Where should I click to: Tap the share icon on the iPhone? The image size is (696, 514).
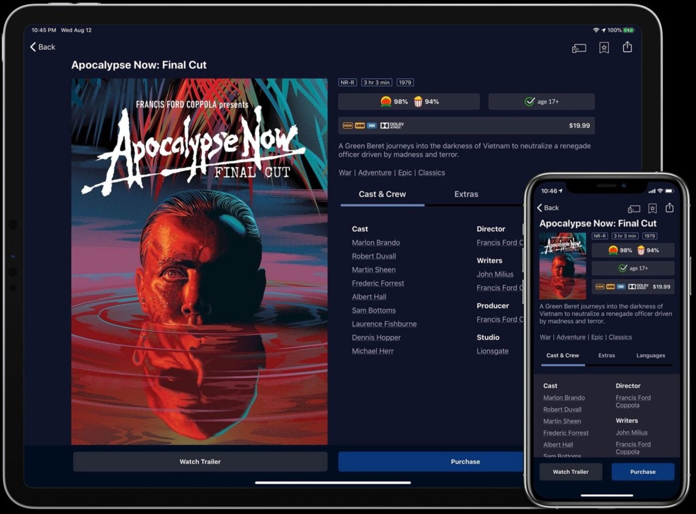click(x=669, y=208)
